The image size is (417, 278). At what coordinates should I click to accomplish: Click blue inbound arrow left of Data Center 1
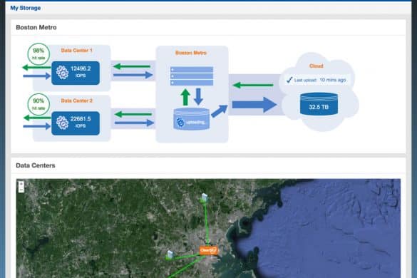coord(36,76)
